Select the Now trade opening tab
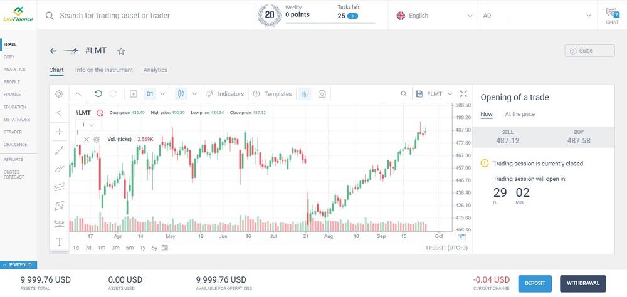This screenshot has height=297, width=627. point(487,114)
